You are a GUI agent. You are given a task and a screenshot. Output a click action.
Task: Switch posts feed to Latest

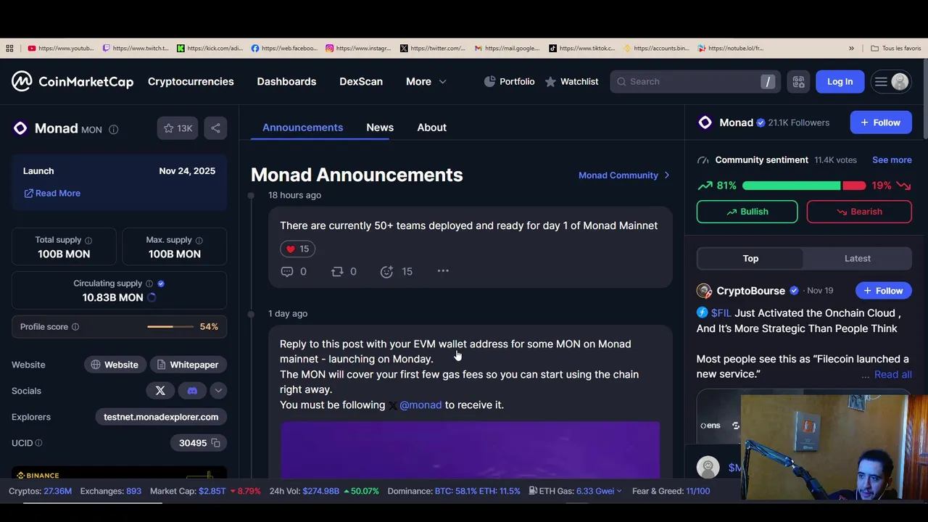click(x=857, y=259)
